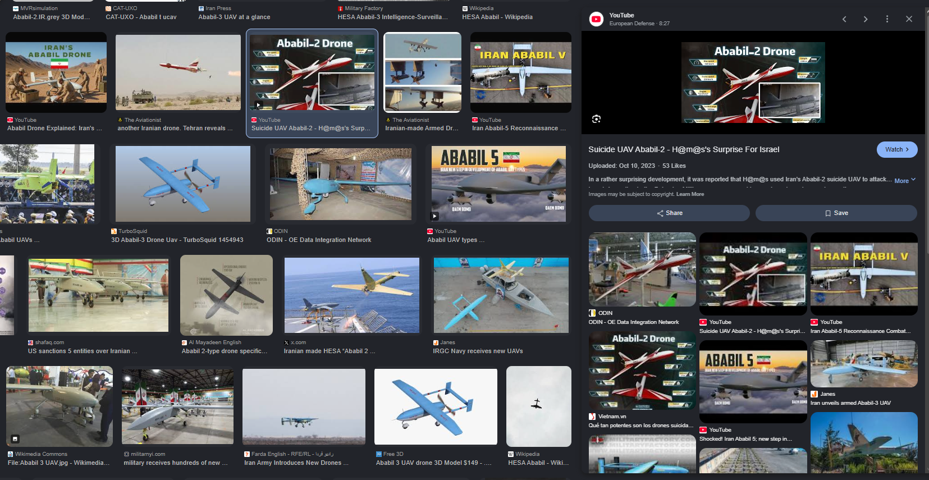
Task: Click the next image arrow in preview panel
Action: pos(866,19)
